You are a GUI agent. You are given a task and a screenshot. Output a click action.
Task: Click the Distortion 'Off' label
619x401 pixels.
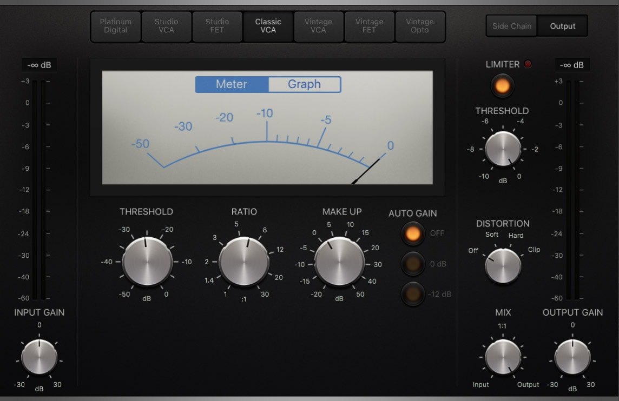(x=473, y=251)
